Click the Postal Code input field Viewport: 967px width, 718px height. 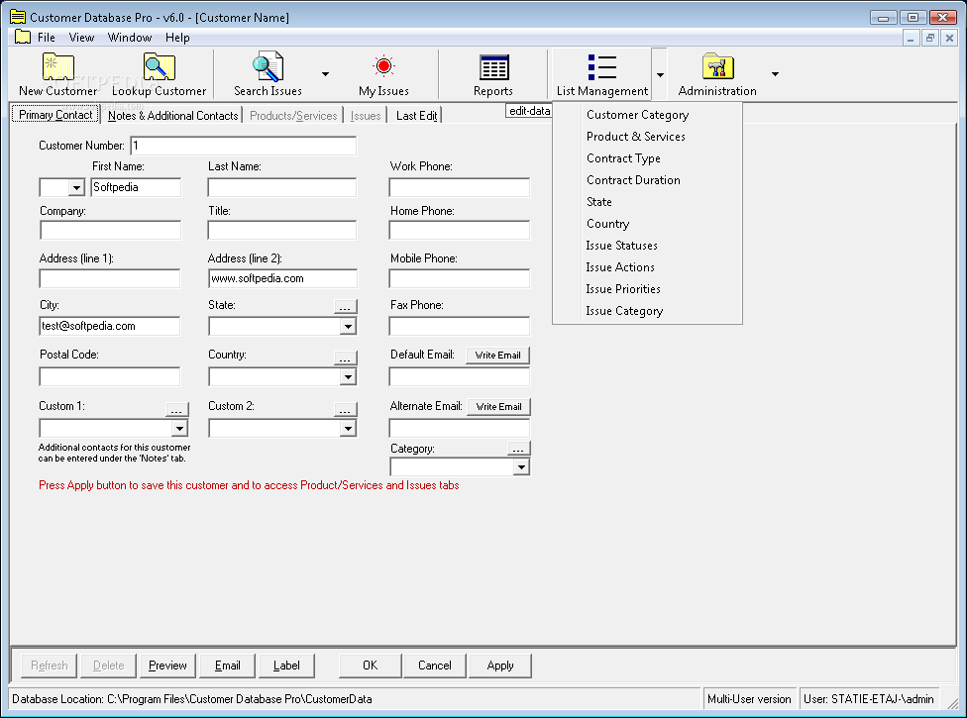[x=110, y=376]
